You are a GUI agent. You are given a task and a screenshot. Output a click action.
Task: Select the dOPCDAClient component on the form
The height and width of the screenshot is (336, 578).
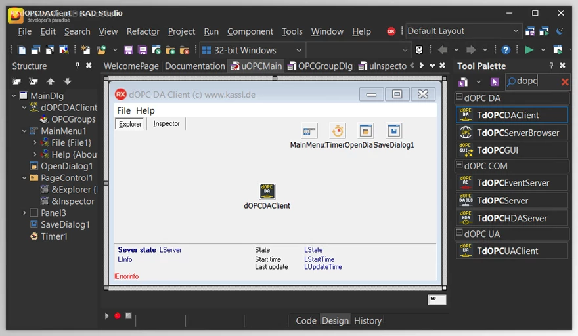(267, 191)
